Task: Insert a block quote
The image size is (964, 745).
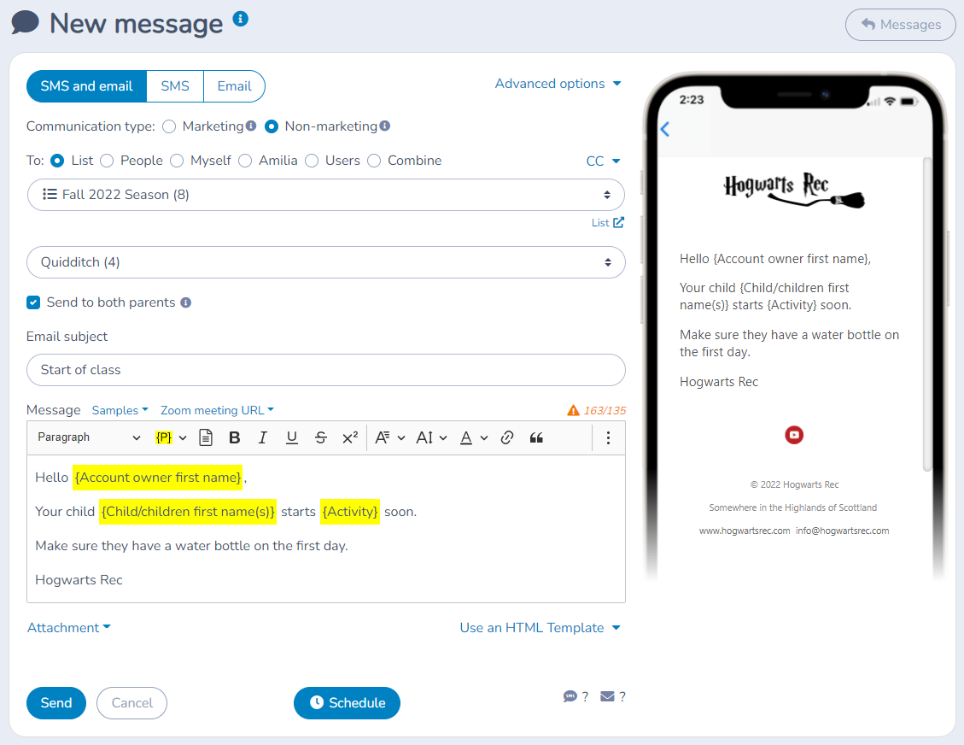Action: 536,437
